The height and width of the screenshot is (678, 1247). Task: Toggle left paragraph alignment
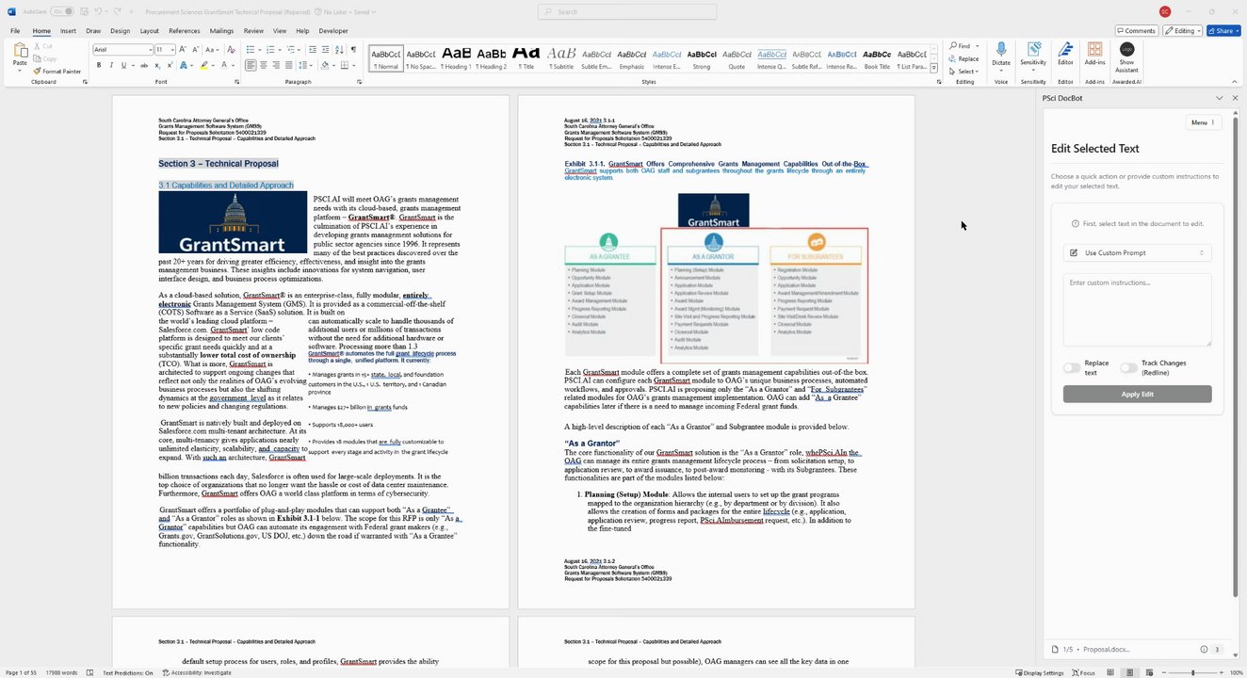click(251, 65)
